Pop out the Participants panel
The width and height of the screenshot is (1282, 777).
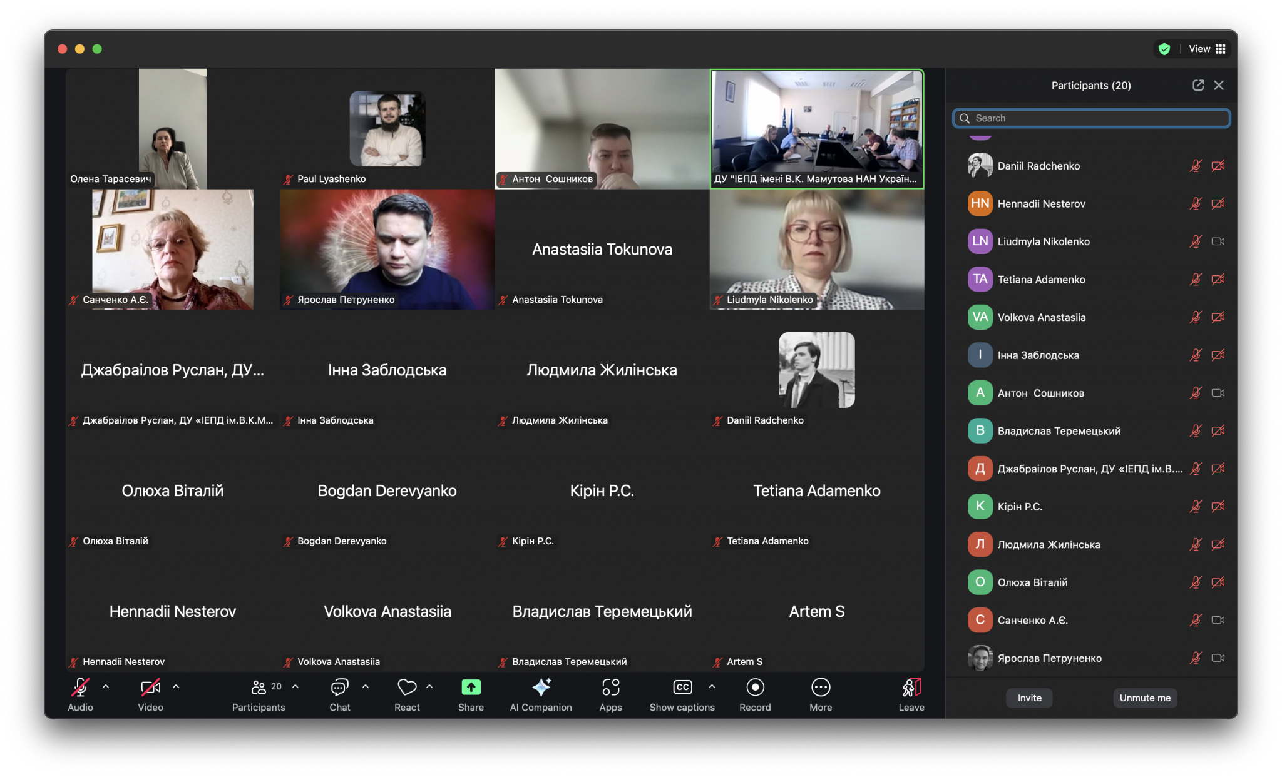point(1197,85)
